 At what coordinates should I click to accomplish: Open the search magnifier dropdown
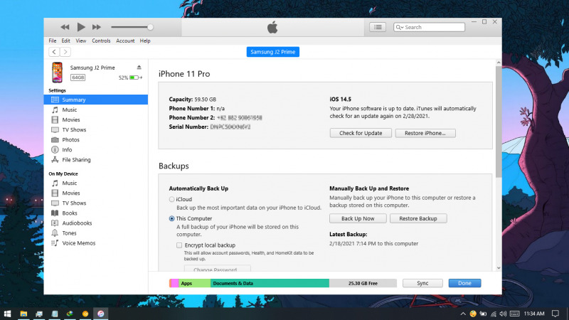pyautogui.click(x=400, y=27)
